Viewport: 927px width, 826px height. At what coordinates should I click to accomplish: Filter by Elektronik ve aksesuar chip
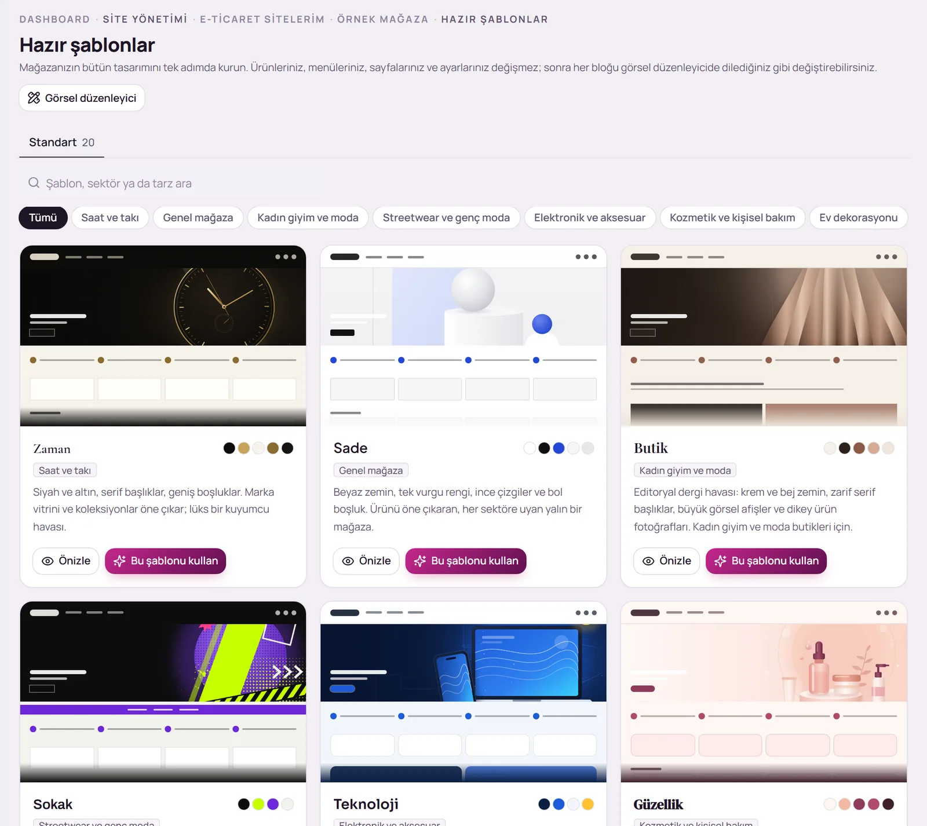coord(590,218)
